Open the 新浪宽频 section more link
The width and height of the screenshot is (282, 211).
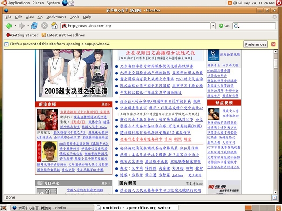[x=106, y=104]
